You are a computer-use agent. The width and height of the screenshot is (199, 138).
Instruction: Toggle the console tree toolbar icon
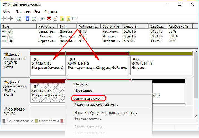19,19
